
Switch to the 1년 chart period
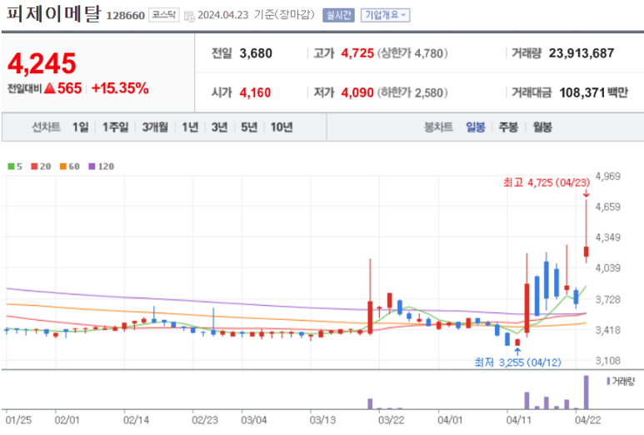pos(190,127)
